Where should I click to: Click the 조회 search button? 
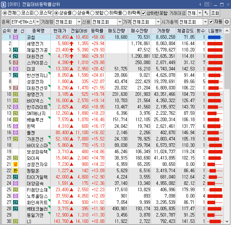tap(215, 13)
